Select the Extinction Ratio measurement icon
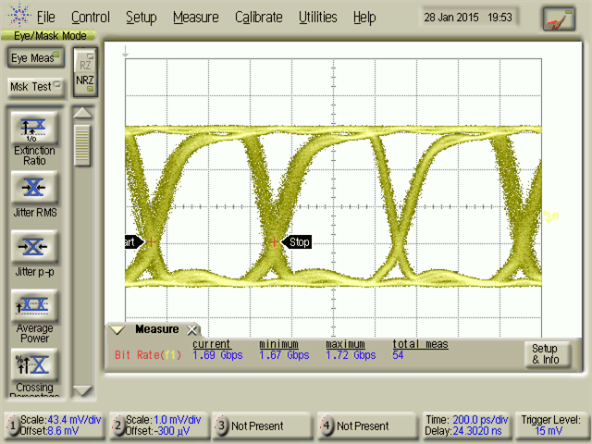The image size is (592, 444). (x=33, y=128)
